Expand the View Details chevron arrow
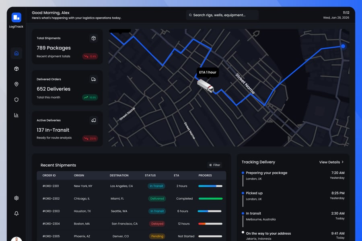The width and height of the screenshot is (362, 241). tap(343, 162)
